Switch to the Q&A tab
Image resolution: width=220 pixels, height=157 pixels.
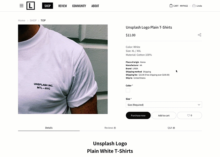coord(171,128)
